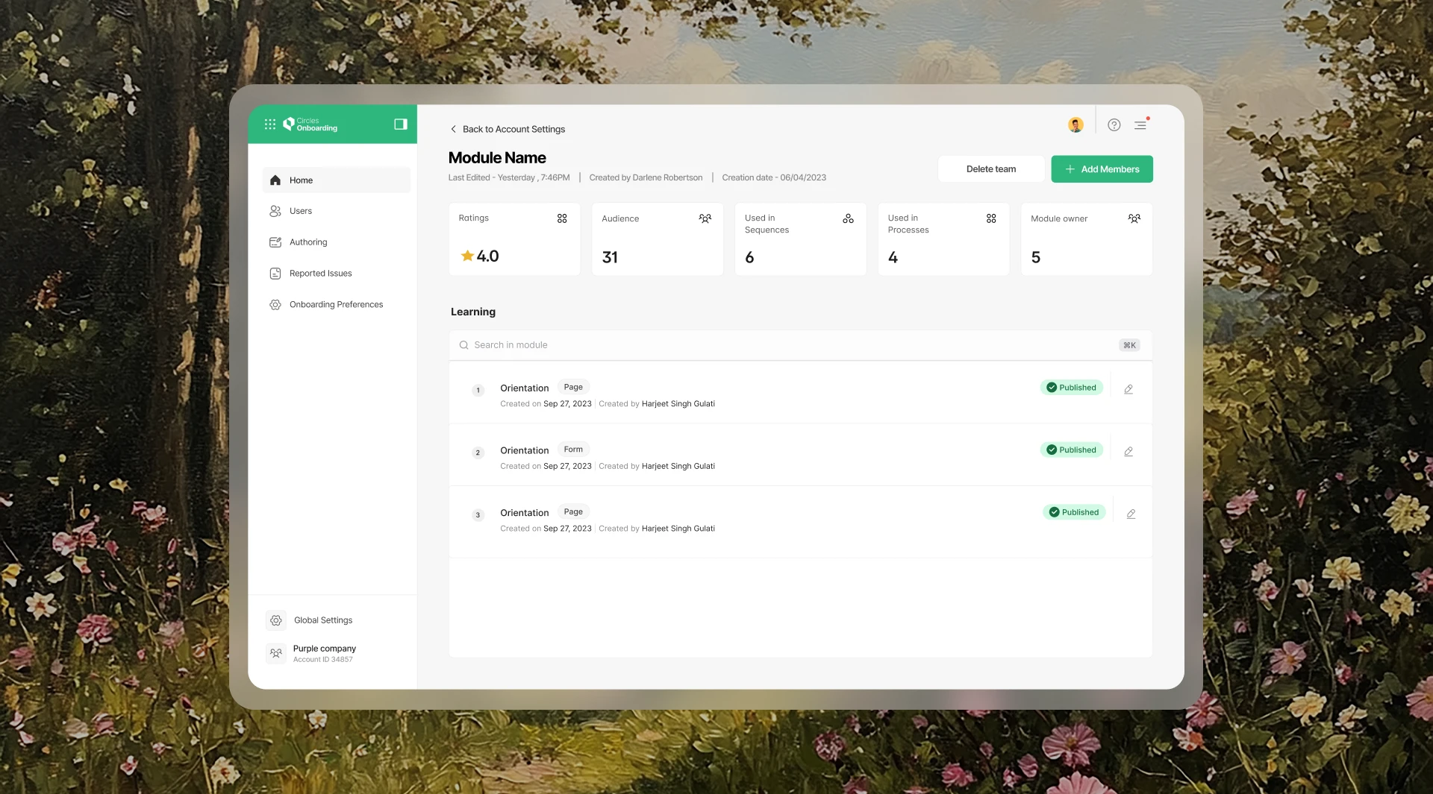Open the notifications menu icon

click(1141, 125)
